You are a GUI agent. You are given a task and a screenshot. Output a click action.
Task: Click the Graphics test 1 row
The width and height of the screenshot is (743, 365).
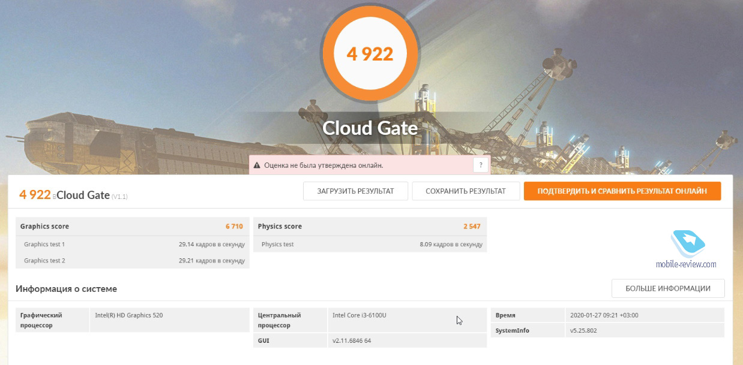coord(133,244)
